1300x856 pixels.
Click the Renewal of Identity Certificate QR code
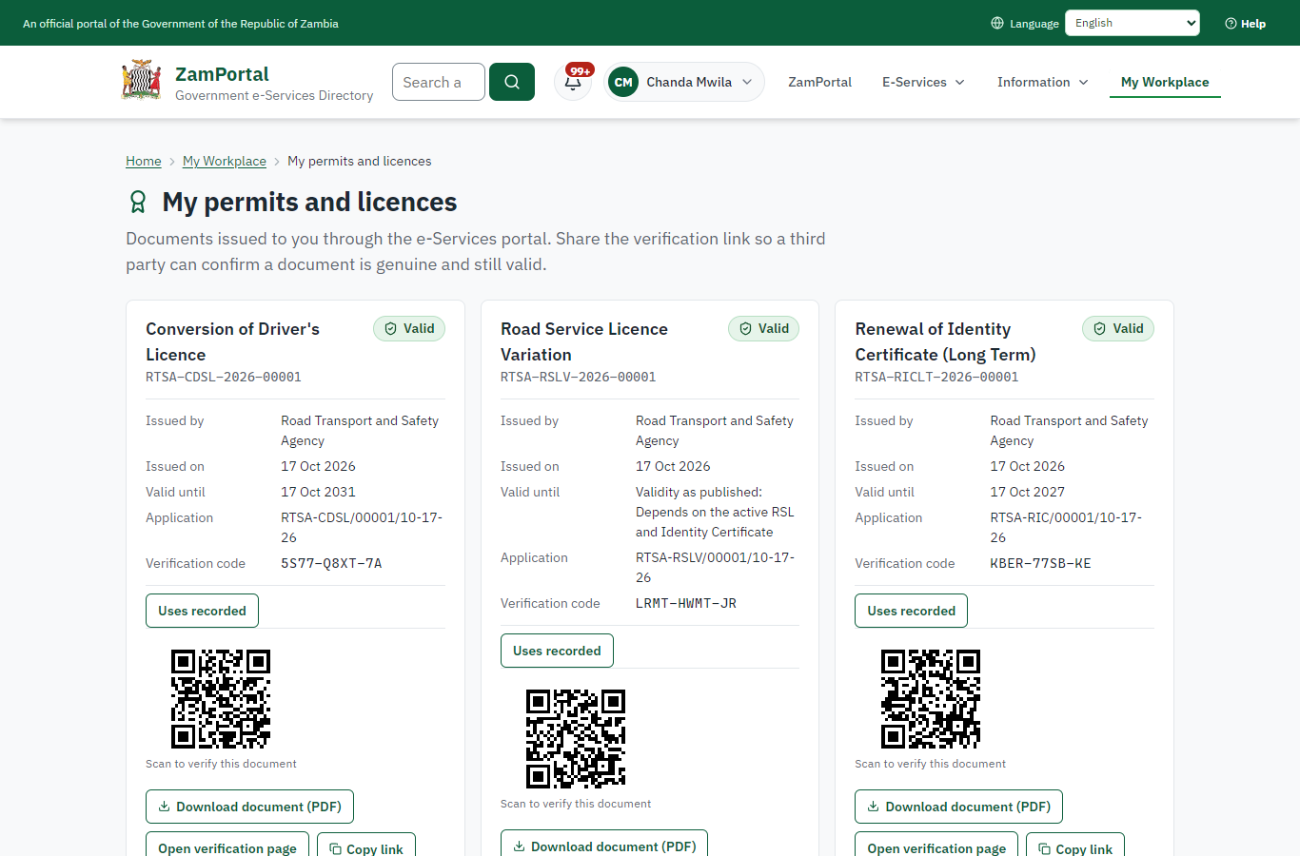tap(931, 699)
